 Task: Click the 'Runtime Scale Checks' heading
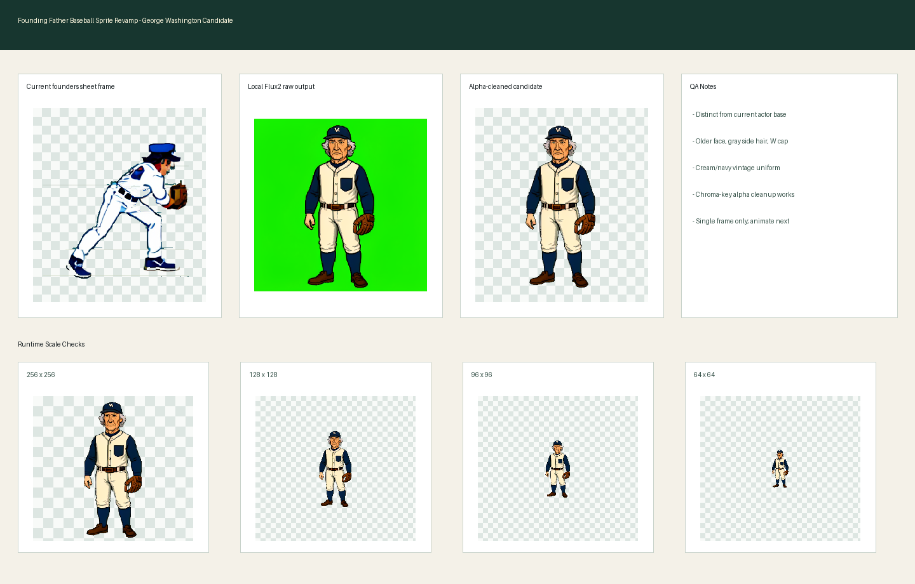[51, 345]
